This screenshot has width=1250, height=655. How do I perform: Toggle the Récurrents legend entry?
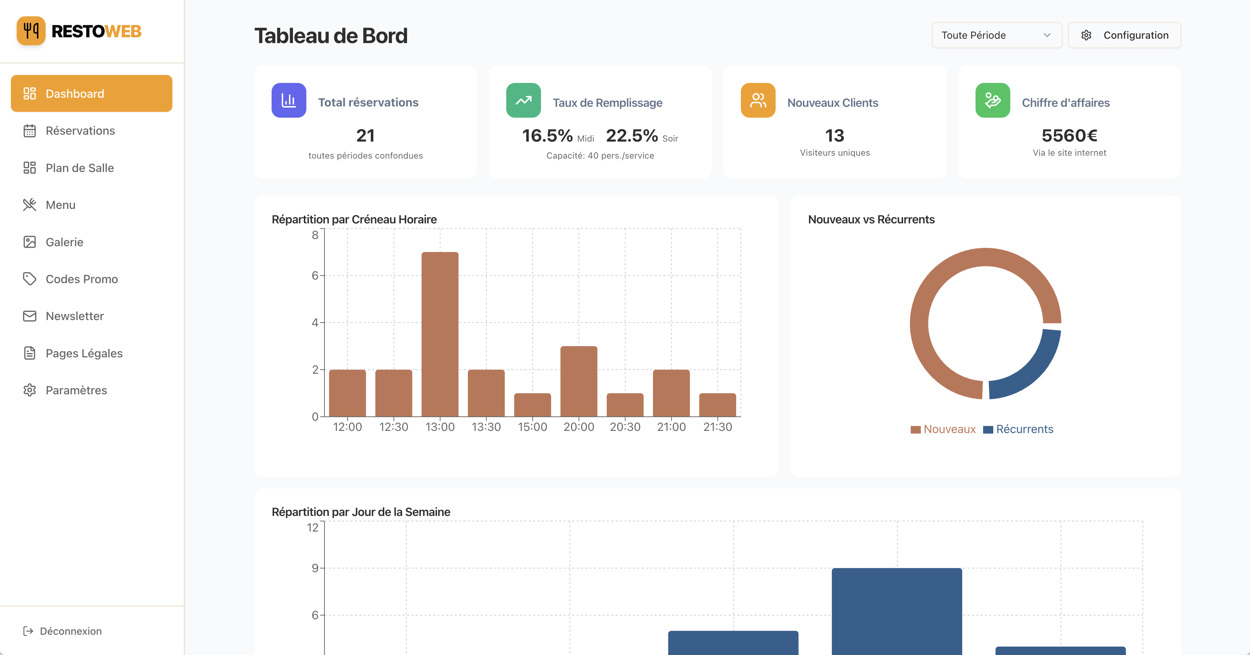click(x=1018, y=429)
